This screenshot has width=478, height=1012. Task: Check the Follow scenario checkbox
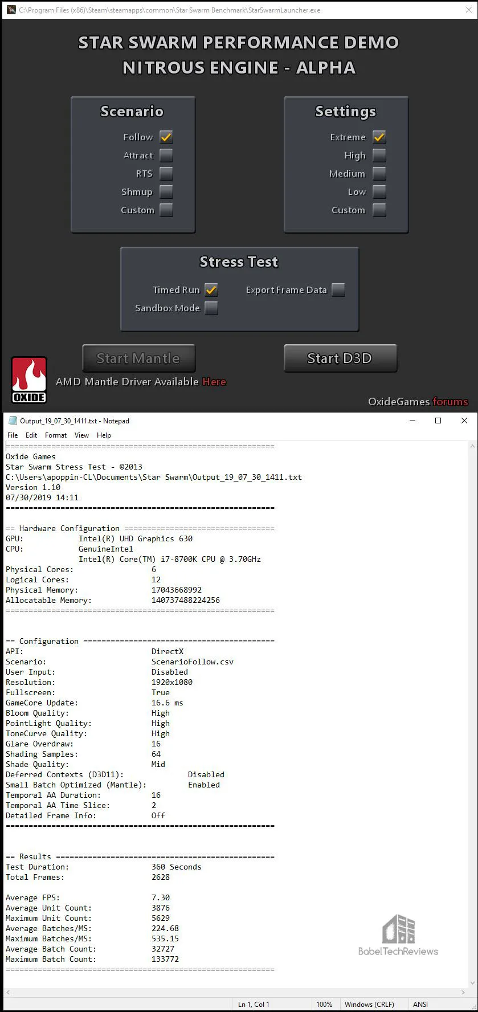click(166, 137)
